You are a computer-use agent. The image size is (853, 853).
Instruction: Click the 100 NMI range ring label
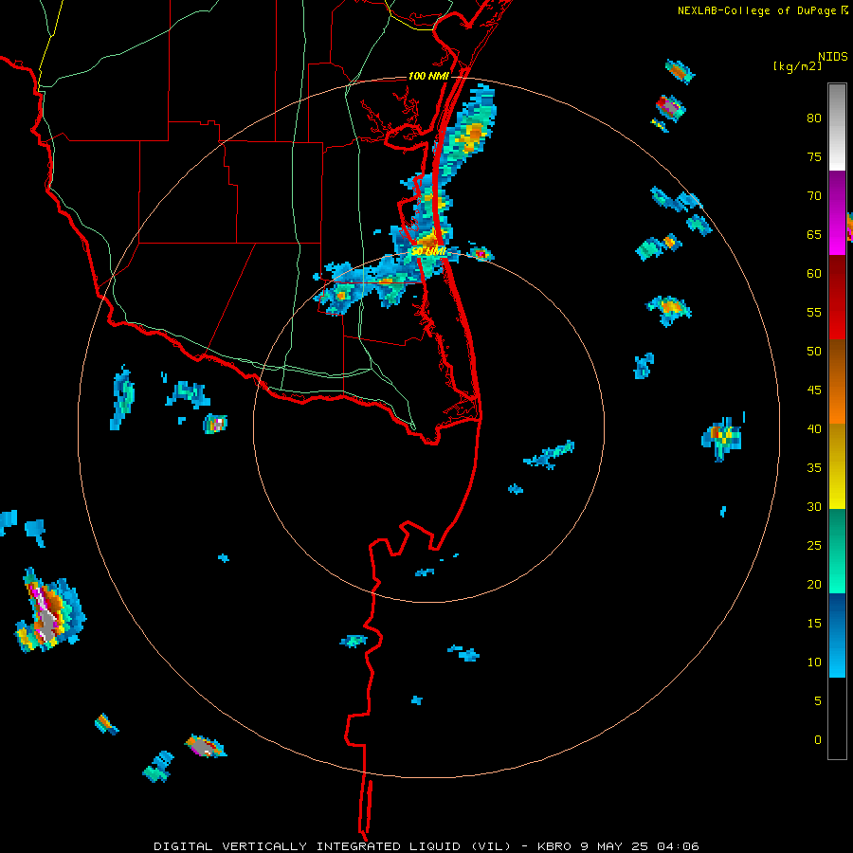click(428, 76)
